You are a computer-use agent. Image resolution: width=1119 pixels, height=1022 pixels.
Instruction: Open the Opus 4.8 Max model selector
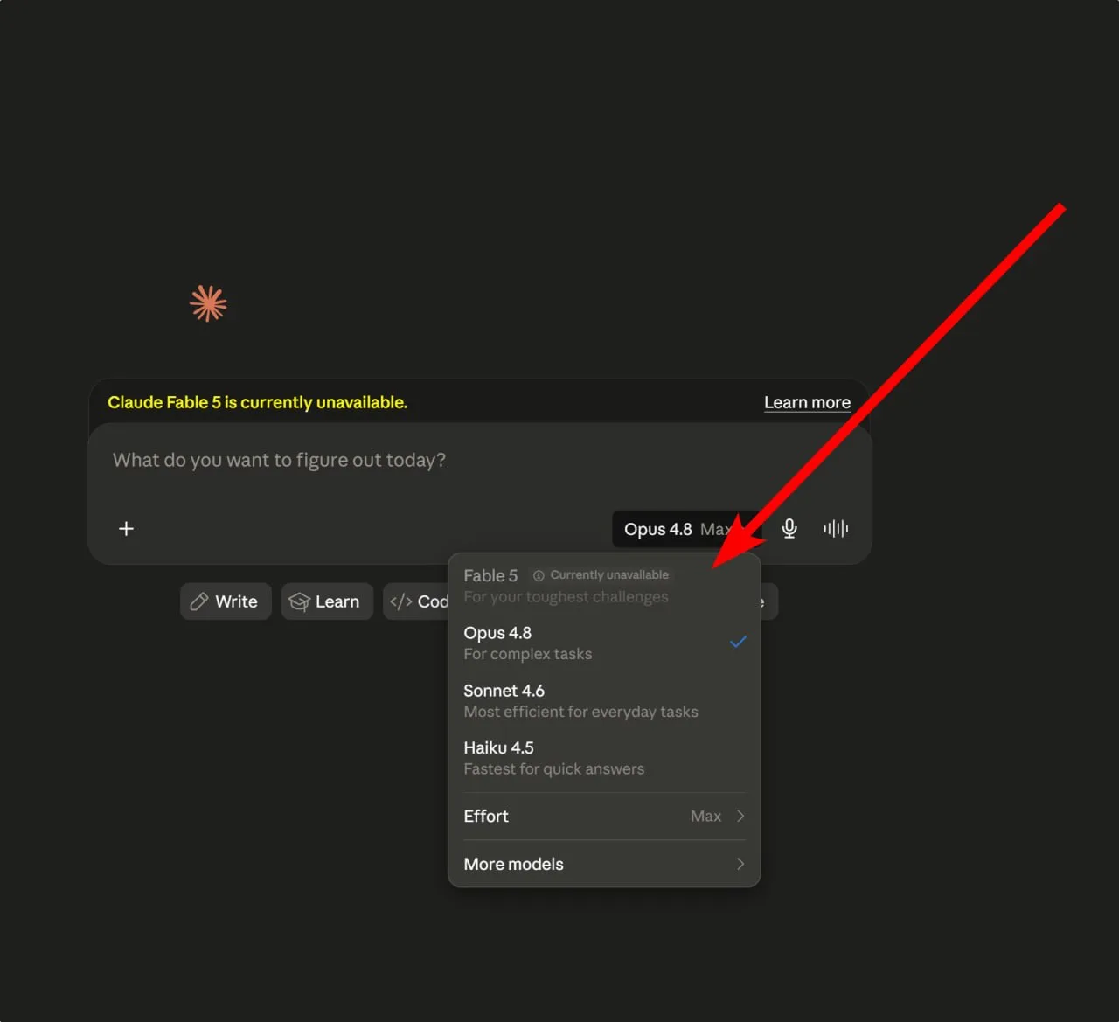[686, 529]
